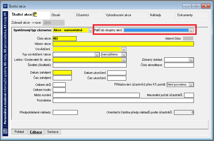
Task: Click the Celkem hodin field
Action: pyautogui.click(x=59, y=90)
